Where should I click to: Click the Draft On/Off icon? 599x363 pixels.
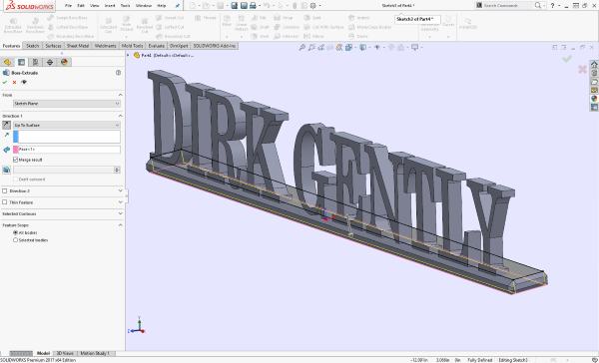tap(7, 170)
